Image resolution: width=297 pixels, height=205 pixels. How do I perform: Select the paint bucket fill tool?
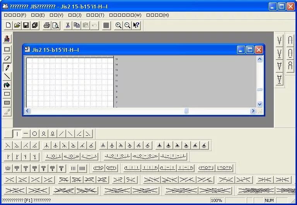(x=7, y=85)
